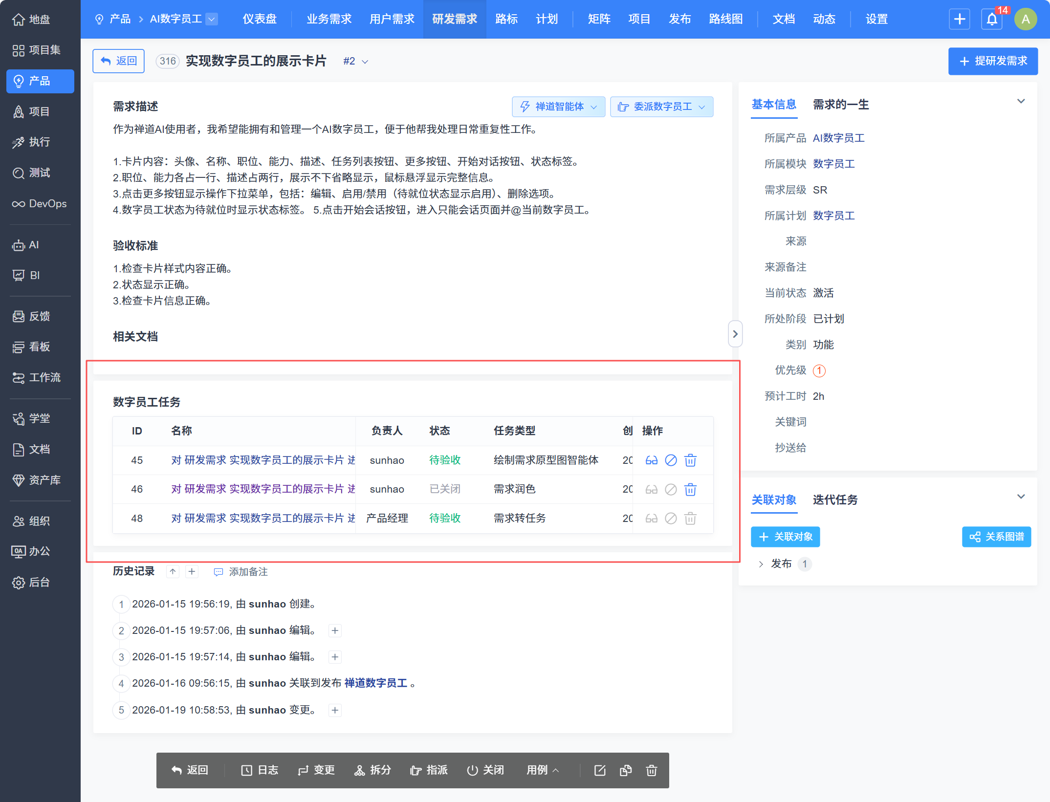
Task: Expand all history details plus button
Action: (x=192, y=571)
